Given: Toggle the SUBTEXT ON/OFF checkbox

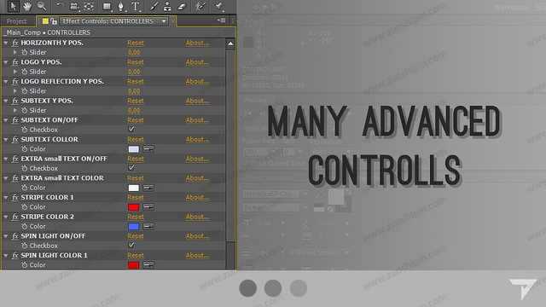Looking at the screenshot, I should pos(131,130).
